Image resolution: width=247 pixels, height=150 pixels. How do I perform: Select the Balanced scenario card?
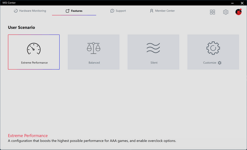coord(93,52)
